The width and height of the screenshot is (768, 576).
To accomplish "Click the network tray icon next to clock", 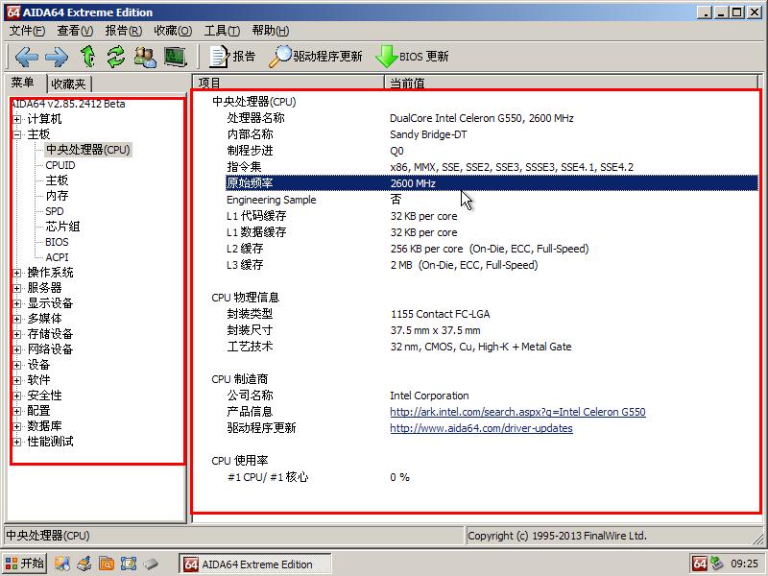I will click(x=717, y=564).
